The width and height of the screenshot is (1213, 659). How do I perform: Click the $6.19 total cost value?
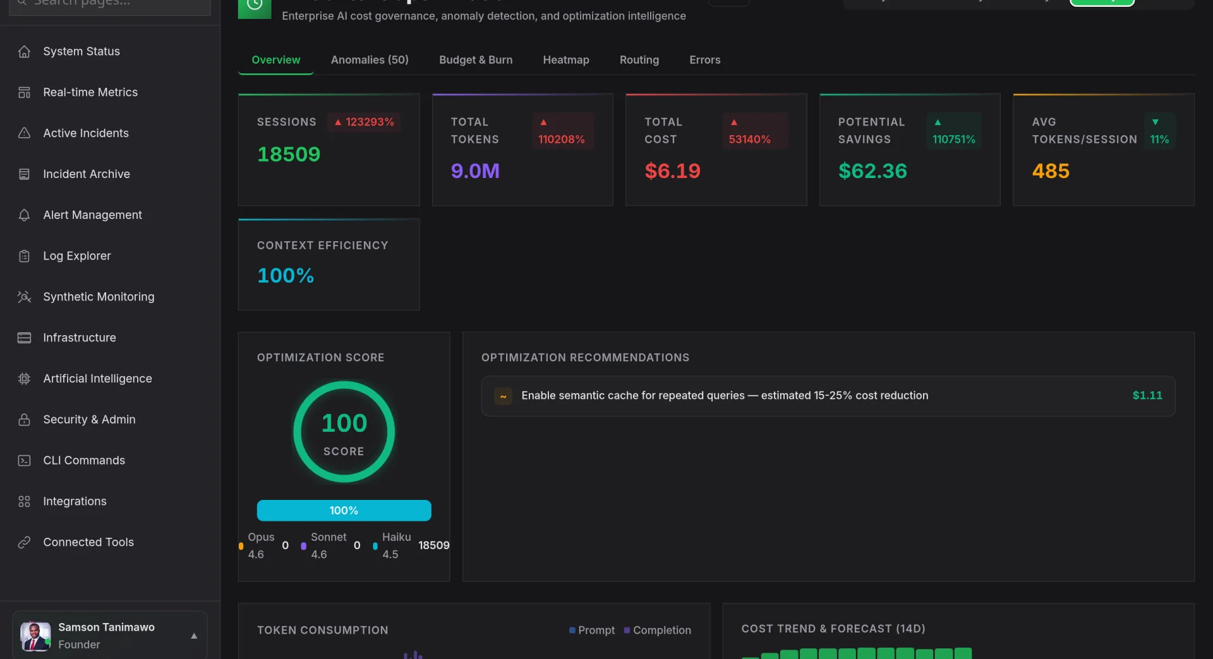pyautogui.click(x=672, y=171)
